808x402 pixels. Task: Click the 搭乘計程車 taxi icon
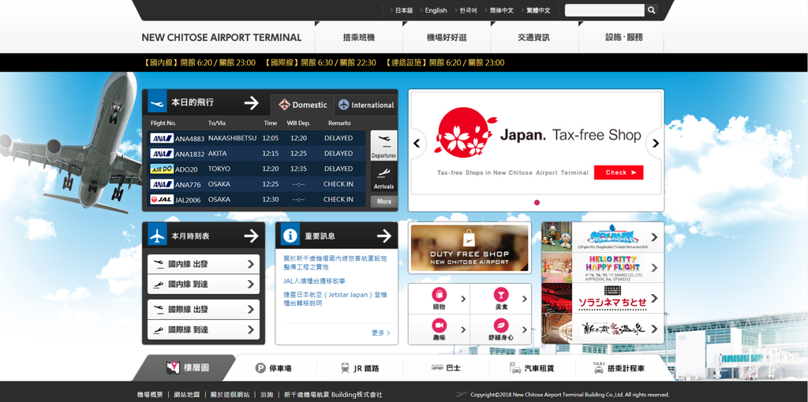(x=598, y=367)
